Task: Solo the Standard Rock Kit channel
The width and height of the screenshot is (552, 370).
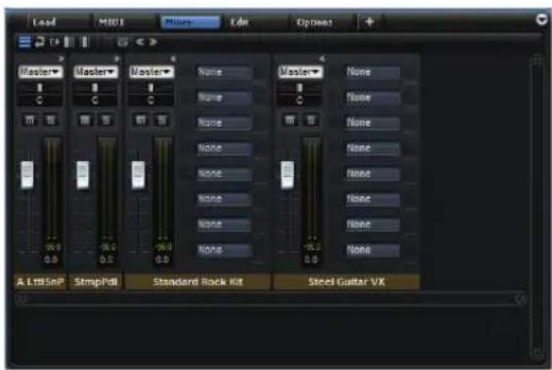Action: (161, 120)
